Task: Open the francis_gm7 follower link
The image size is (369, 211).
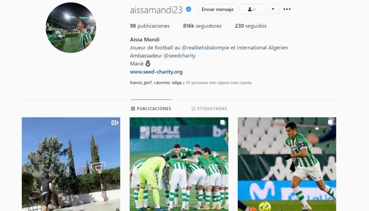Action: coord(141,83)
